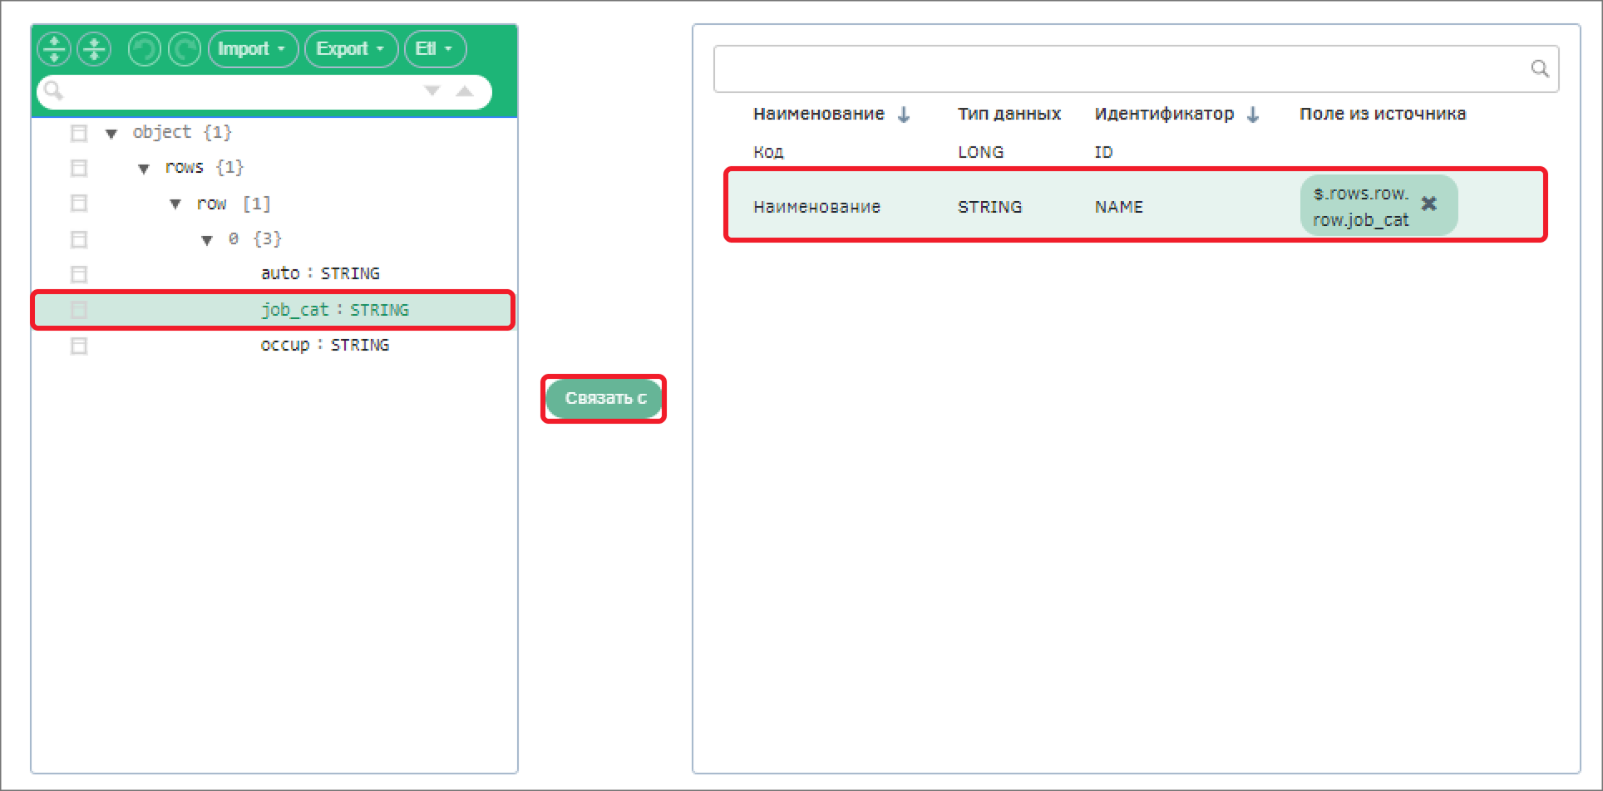Click the undo icon in toolbar

[145, 49]
